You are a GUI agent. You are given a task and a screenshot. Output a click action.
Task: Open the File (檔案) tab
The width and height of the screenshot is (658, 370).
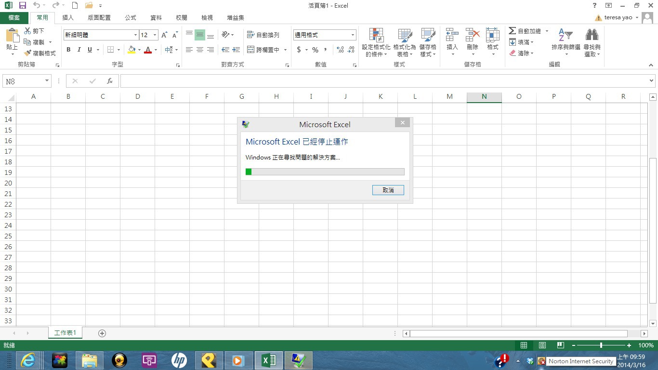pyautogui.click(x=14, y=18)
